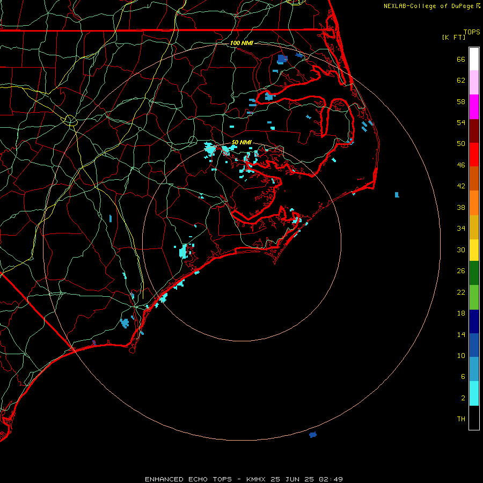This screenshot has height=483, width=483.
Task: Click the 26 legend value
Action: pos(461,271)
